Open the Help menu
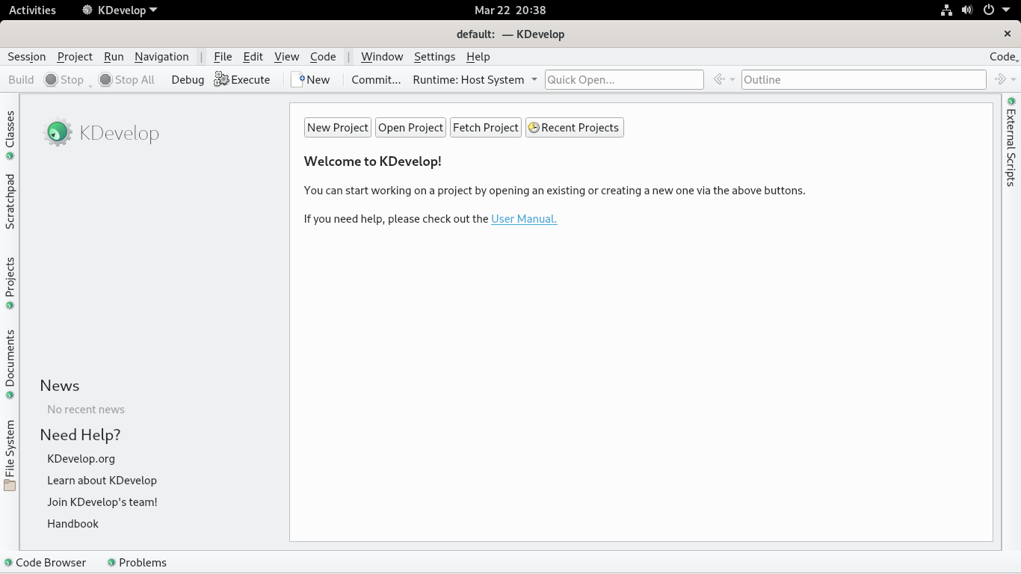Image resolution: width=1021 pixels, height=574 pixels. 478,57
